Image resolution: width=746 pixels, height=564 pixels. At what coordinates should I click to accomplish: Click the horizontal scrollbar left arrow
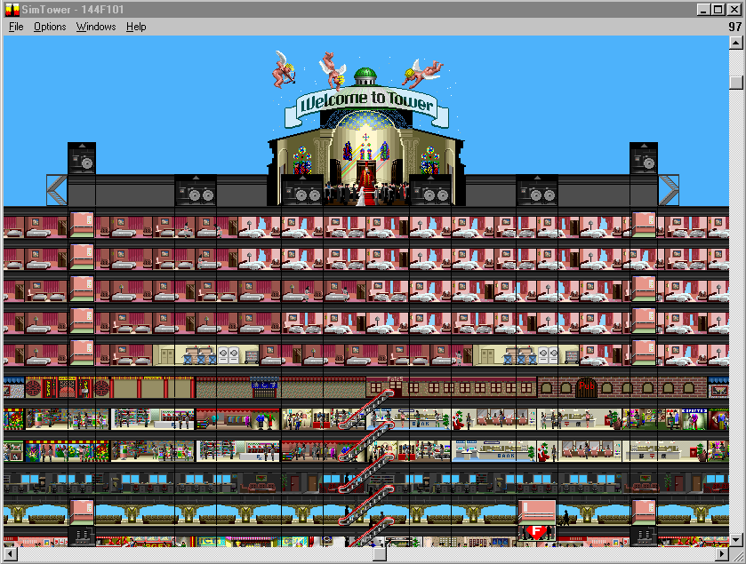[11, 554]
